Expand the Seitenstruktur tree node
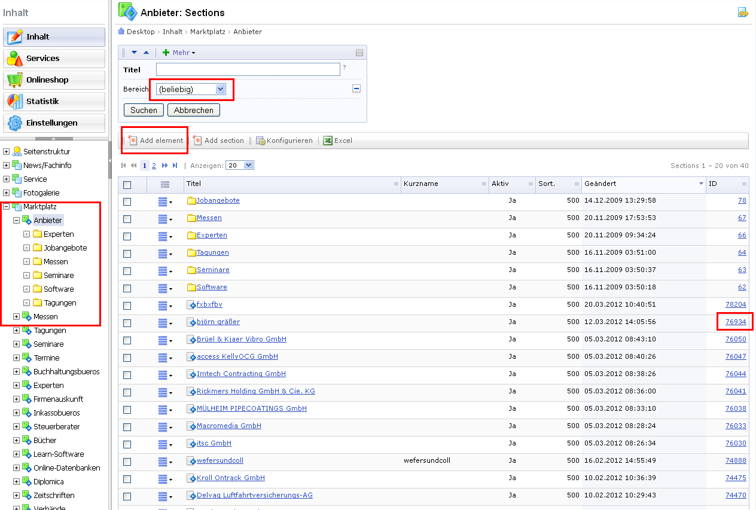756x510 pixels. [x=7, y=152]
